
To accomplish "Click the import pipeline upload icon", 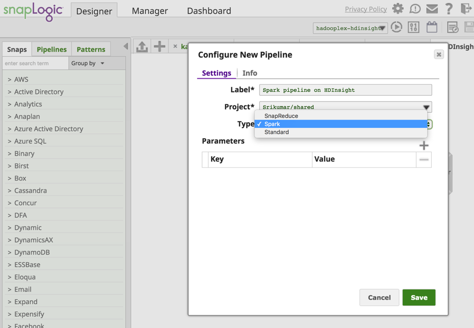I will click(x=142, y=46).
